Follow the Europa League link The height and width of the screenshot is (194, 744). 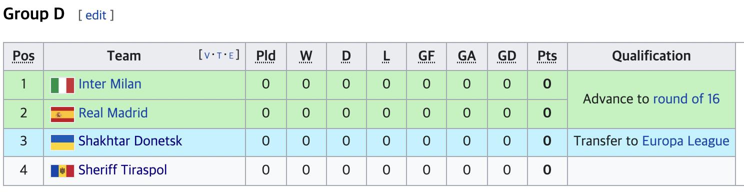[x=685, y=141]
